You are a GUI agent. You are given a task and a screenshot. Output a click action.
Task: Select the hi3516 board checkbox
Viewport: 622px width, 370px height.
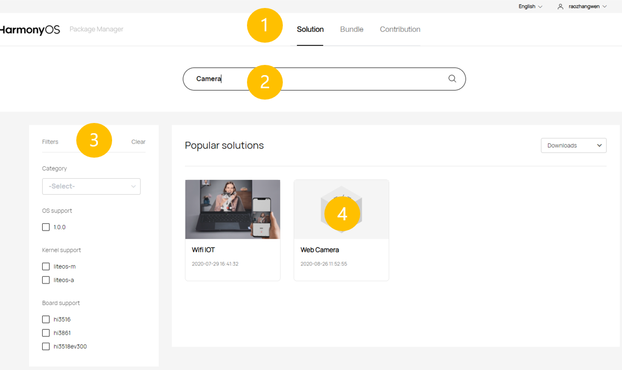(x=46, y=319)
